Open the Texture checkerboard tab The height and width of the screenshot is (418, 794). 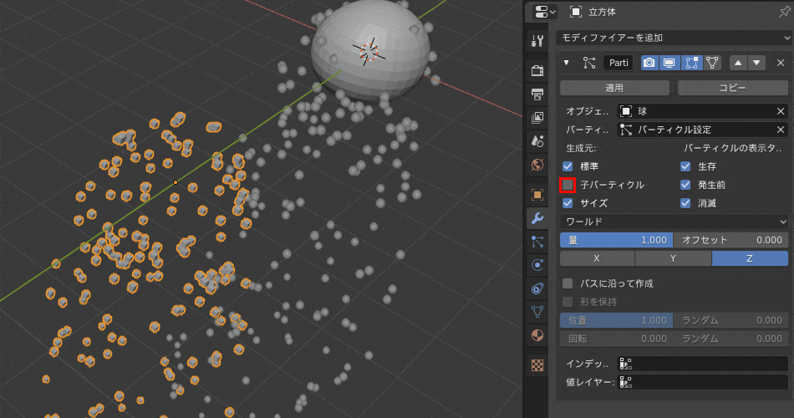coord(537,364)
